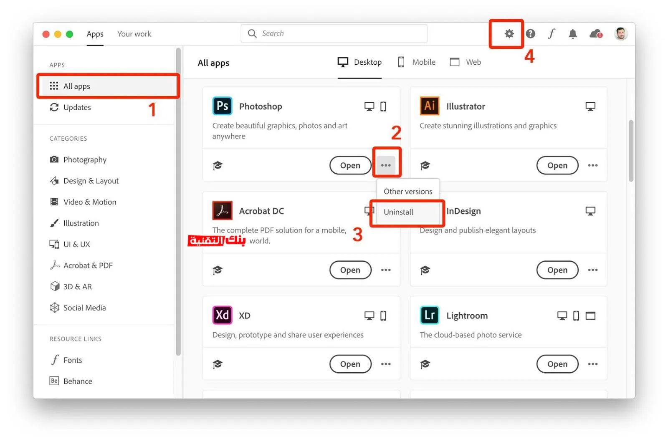Image resolution: width=668 pixels, height=442 pixels.
Task: Click Photoshop's mobile device icon
Action: pyautogui.click(x=383, y=106)
